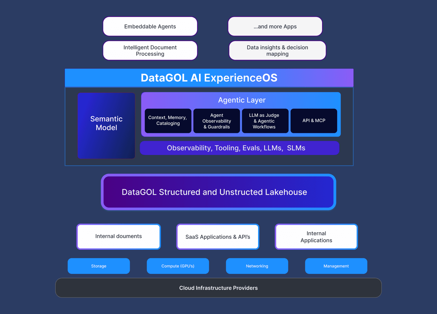Click Context, Memory, Cataloging tile

click(168, 121)
